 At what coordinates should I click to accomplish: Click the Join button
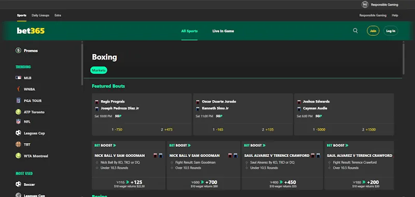coord(373,31)
